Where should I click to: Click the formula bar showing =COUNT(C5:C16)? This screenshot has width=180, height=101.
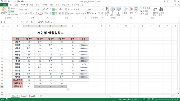coord(106,22)
